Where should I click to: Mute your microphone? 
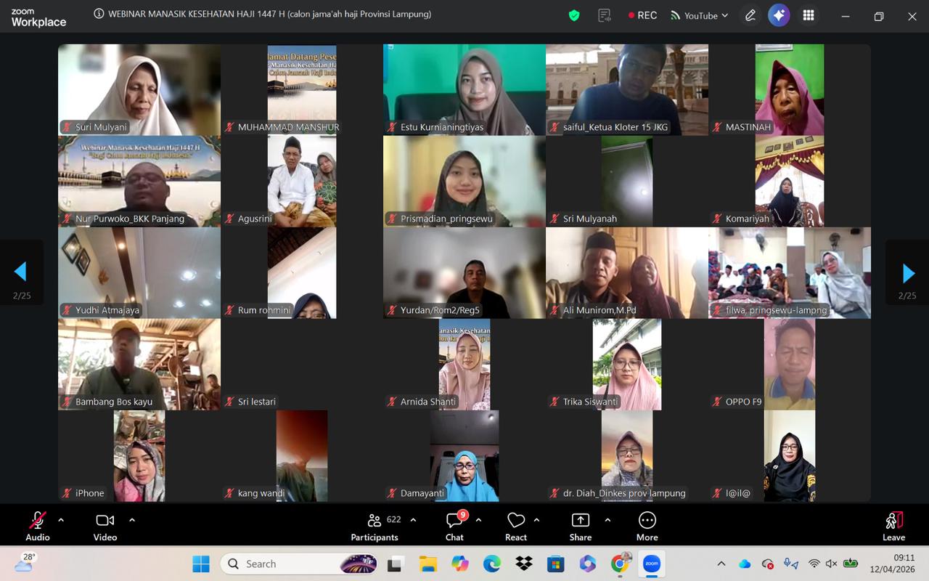37,519
